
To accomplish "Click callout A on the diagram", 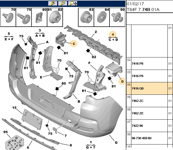I will [47, 42].
